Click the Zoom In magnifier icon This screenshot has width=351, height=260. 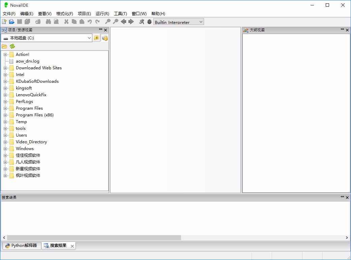pyautogui.click(x=108, y=22)
